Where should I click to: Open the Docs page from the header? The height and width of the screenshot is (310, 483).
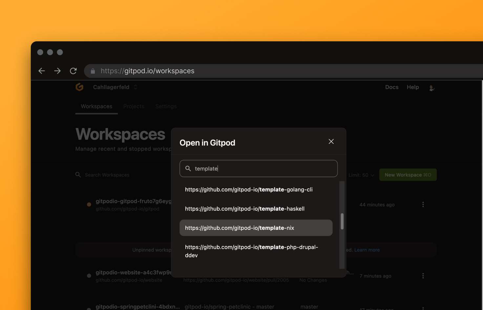click(x=392, y=87)
